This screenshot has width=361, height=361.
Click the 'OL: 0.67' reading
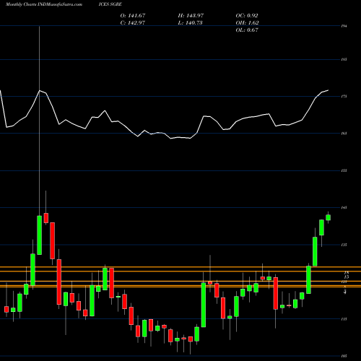[x=247, y=30]
